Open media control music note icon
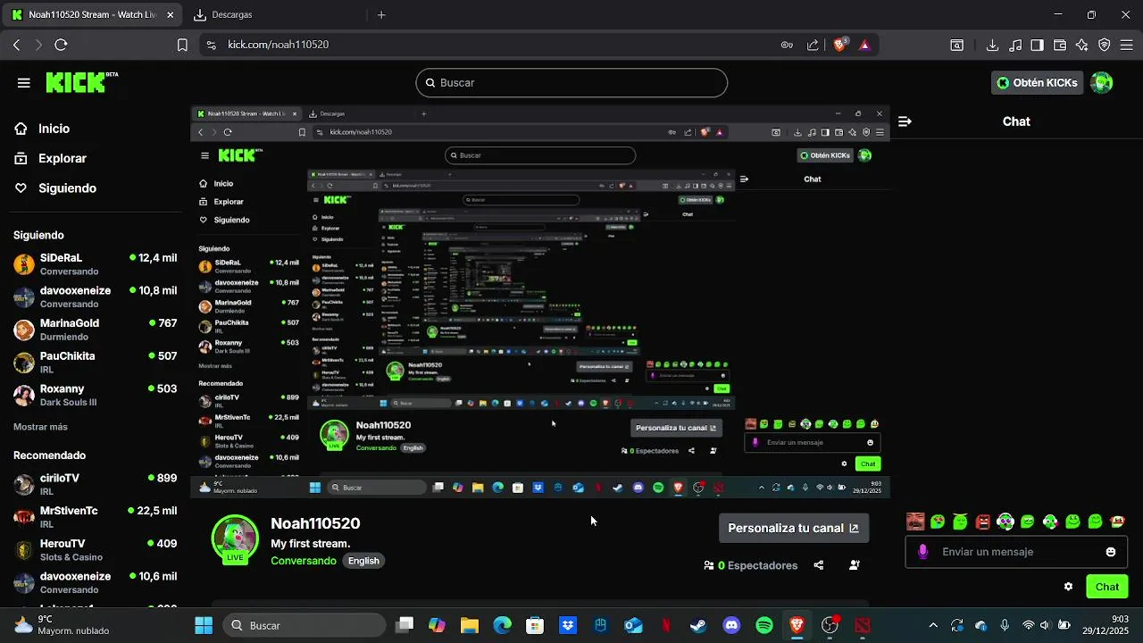The width and height of the screenshot is (1143, 643). 1015,45
